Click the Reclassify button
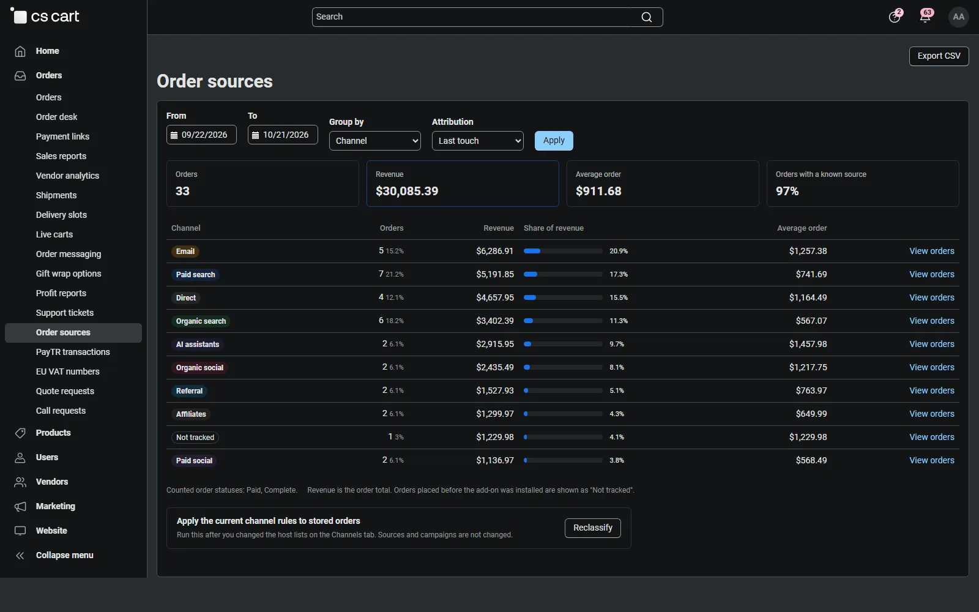Viewport: 979px width, 612px height. pos(593,528)
